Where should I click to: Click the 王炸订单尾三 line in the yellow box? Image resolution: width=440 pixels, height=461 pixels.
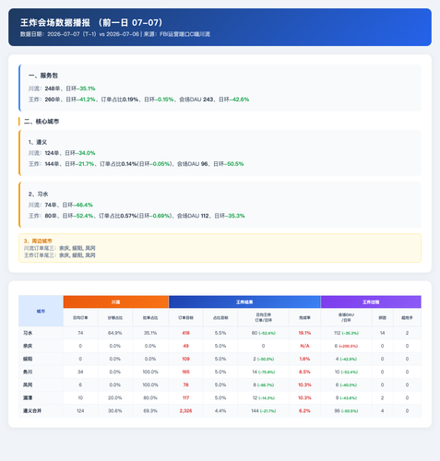60,255
